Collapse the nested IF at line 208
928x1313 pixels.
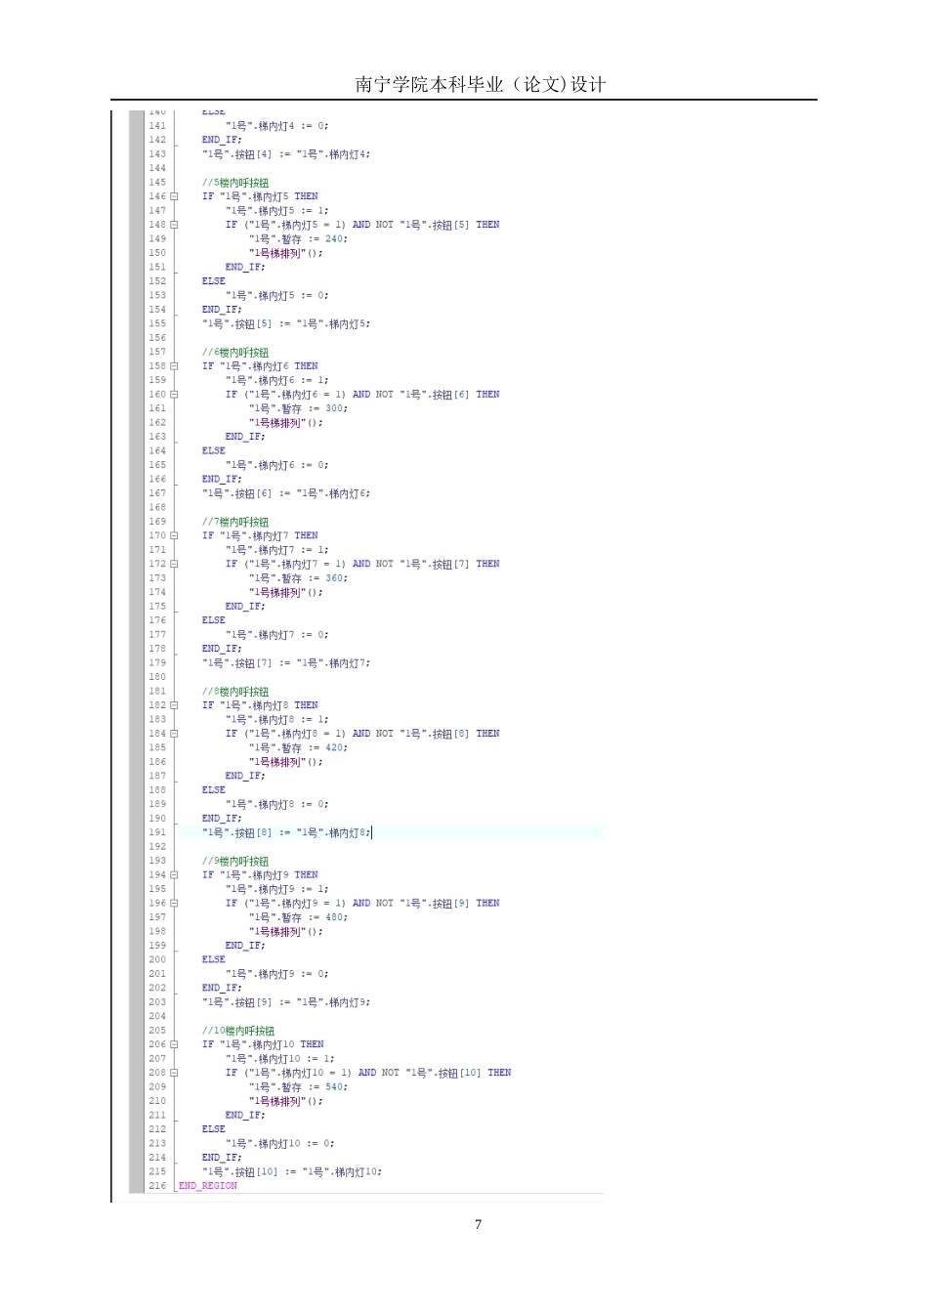point(174,1073)
